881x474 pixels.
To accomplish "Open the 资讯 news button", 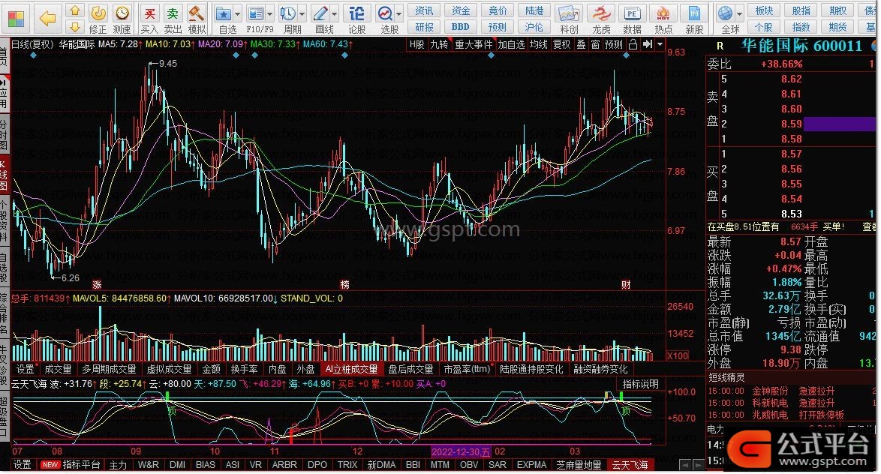I will tap(424, 11).
